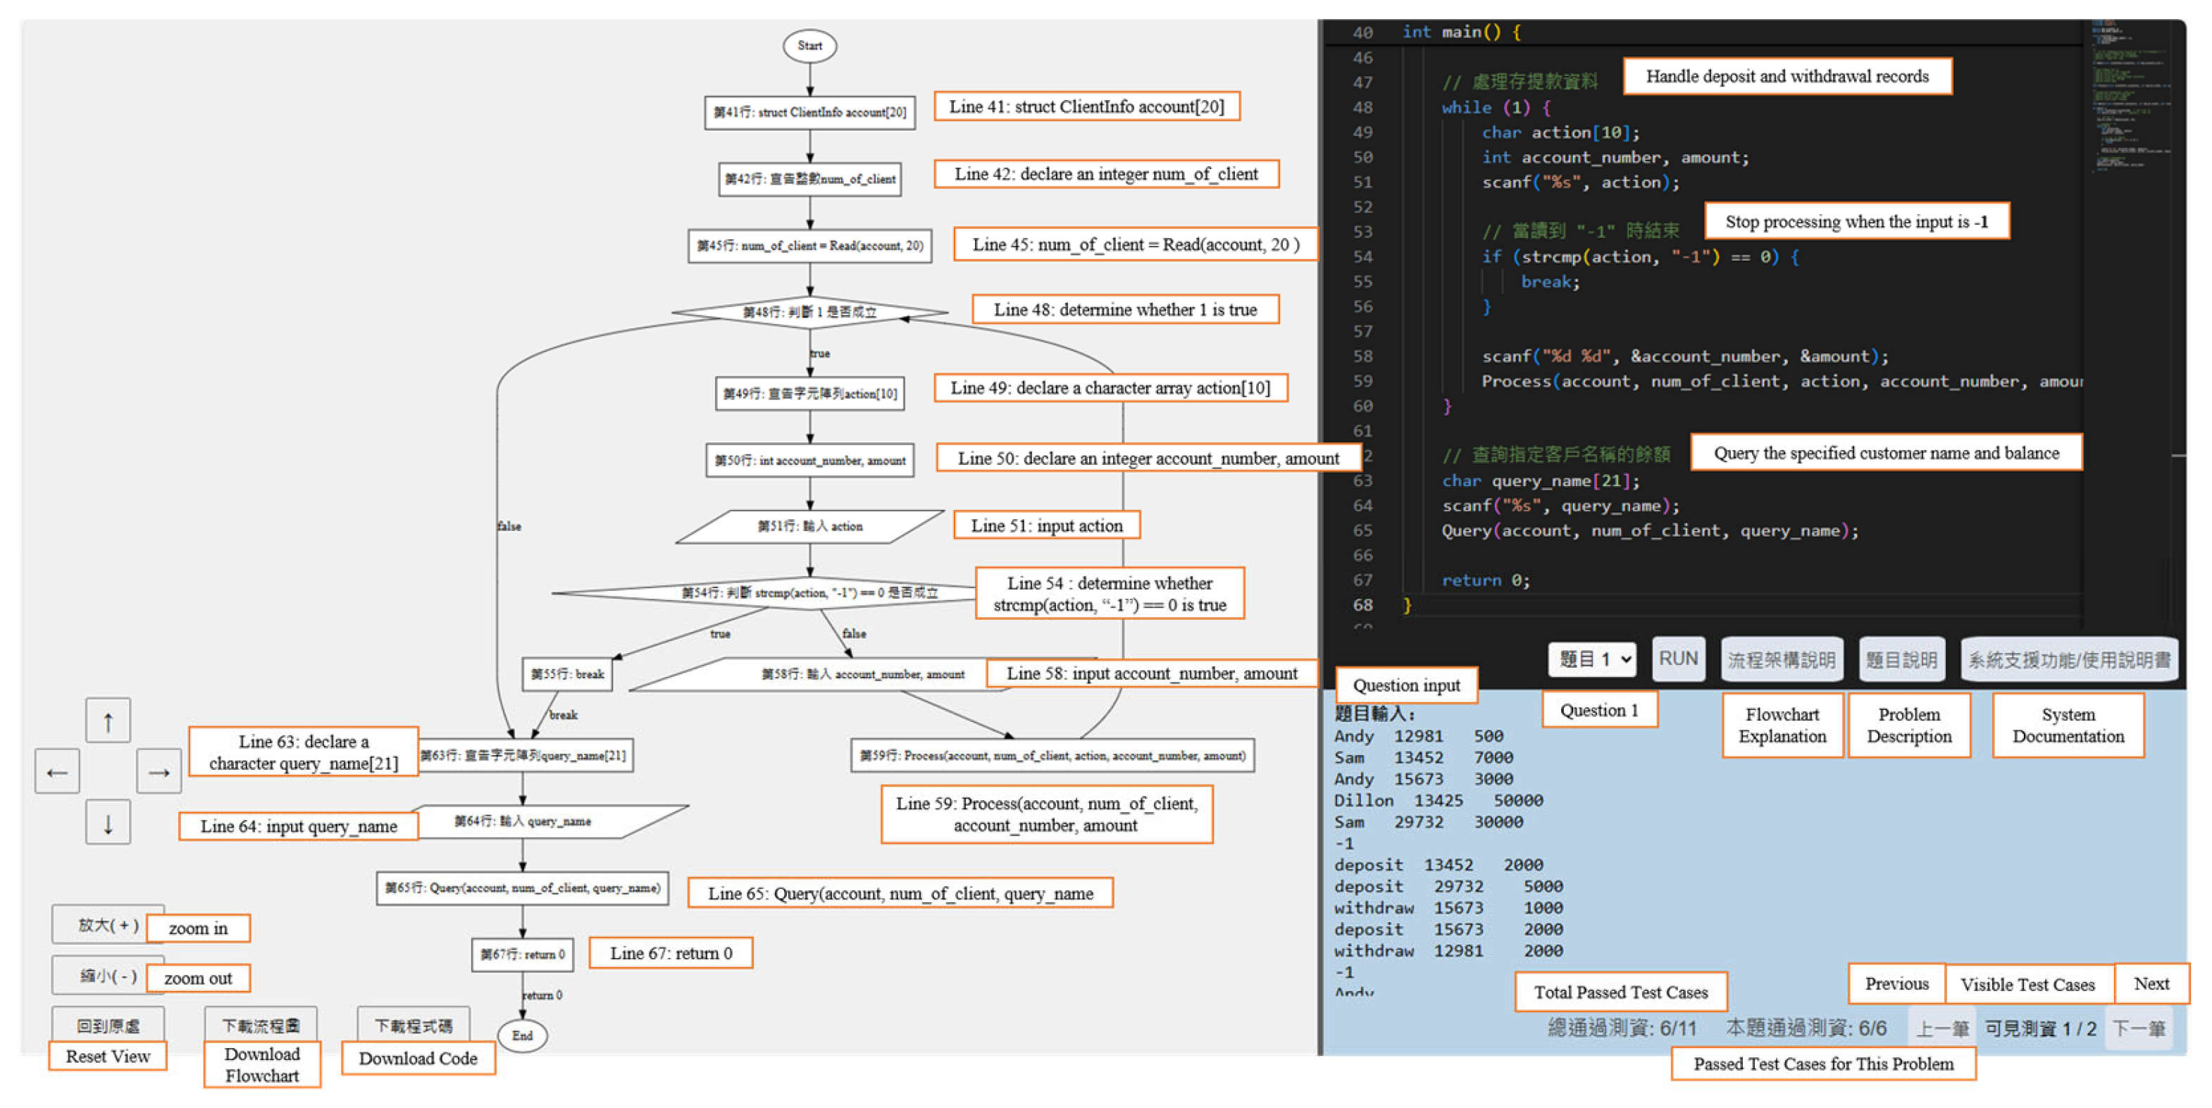Click the right arrow pan button
This screenshot has height=1108, width=2212.
[159, 771]
